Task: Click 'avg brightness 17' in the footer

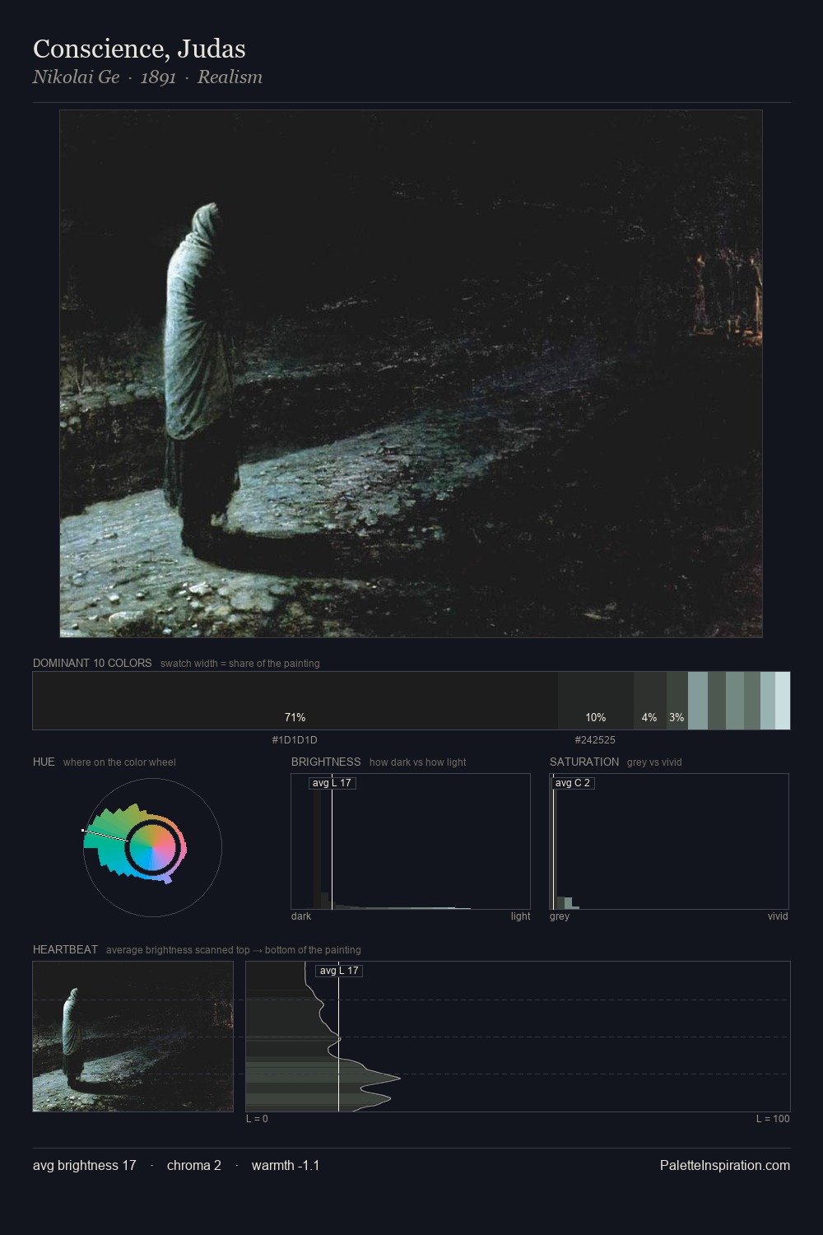Action: tap(85, 1165)
